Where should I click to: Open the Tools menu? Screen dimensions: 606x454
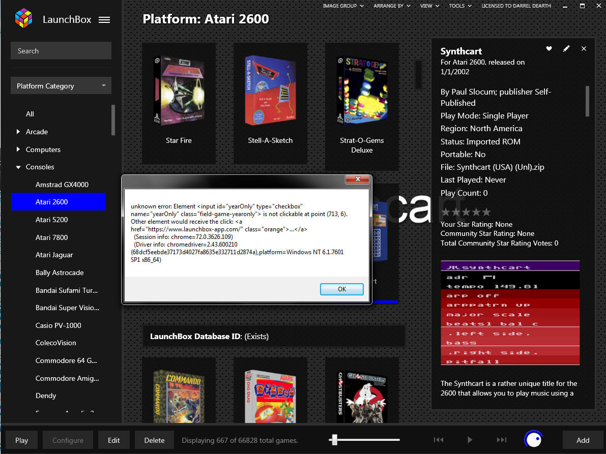[x=460, y=6]
